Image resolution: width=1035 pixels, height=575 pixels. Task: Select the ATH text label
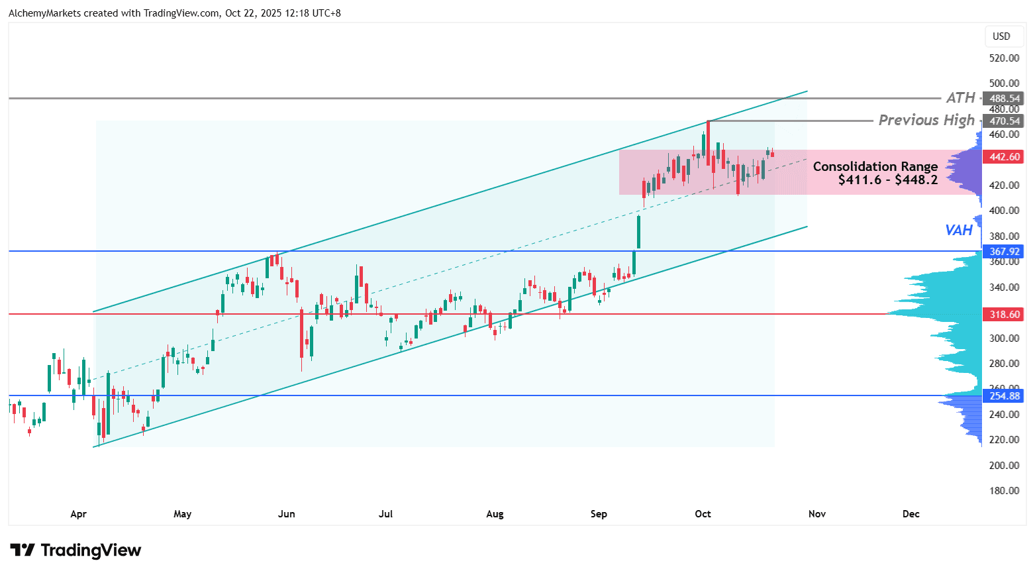click(x=960, y=98)
